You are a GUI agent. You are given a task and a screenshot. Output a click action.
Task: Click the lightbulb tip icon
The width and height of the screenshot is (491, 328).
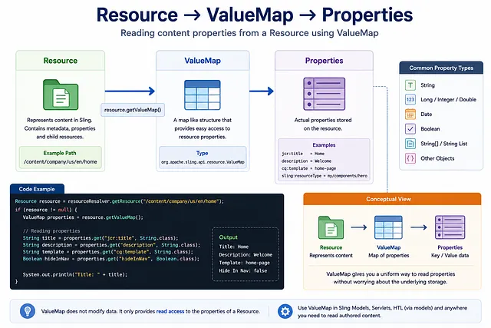point(28,311)
